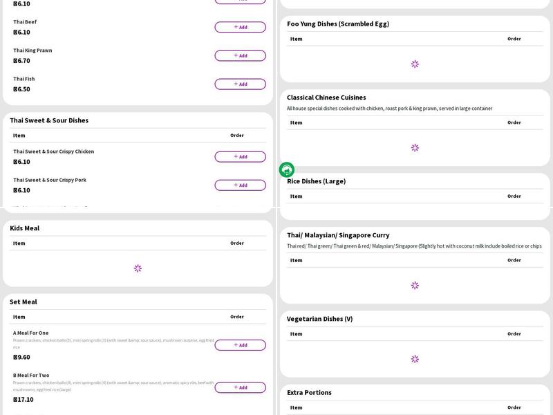The height and width of the screenshot is (415, 553).
Task: Select the Extra Portions section heading
Action: [309, 392]
